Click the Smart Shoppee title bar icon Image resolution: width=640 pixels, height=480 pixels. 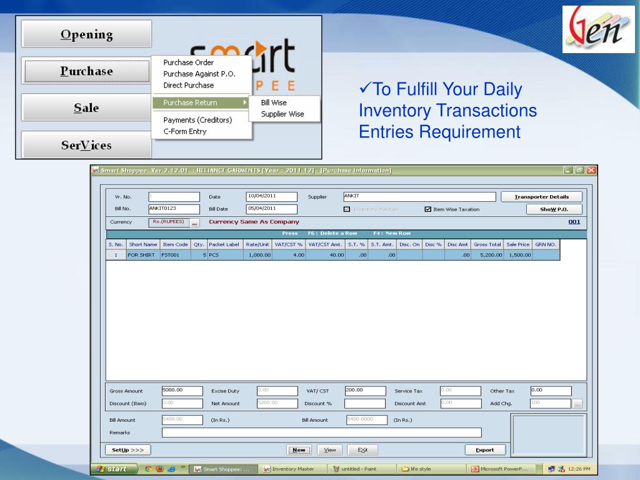coord(96,170)
